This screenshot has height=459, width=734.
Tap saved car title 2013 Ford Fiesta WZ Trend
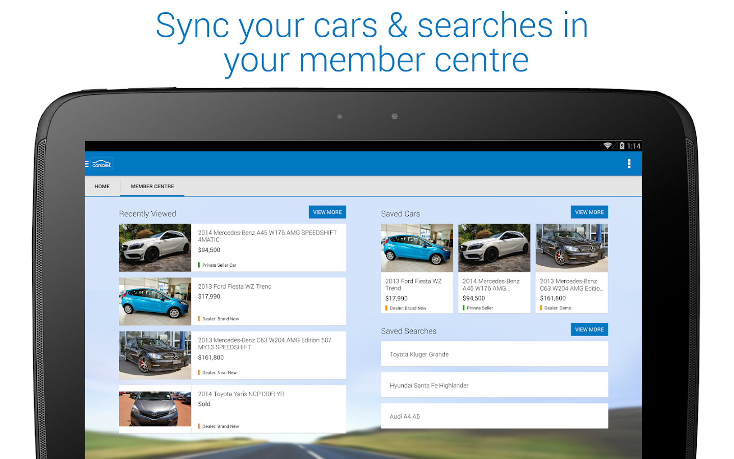click(x=413, y=285)
